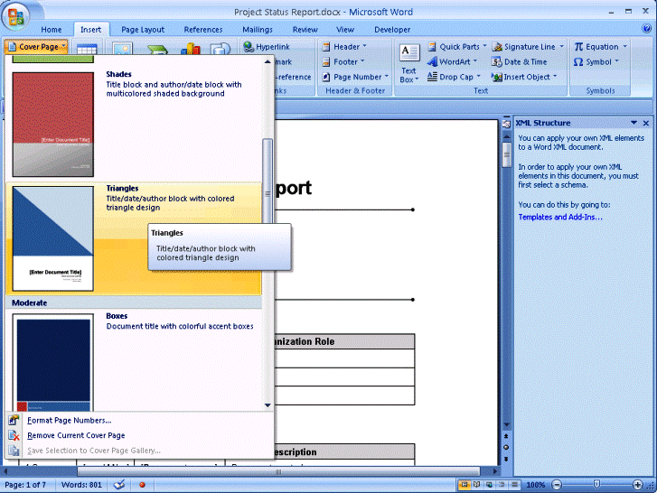Click the red macro recording icon
The width and height of the screenshot is (657, 493).
point(142,485)
